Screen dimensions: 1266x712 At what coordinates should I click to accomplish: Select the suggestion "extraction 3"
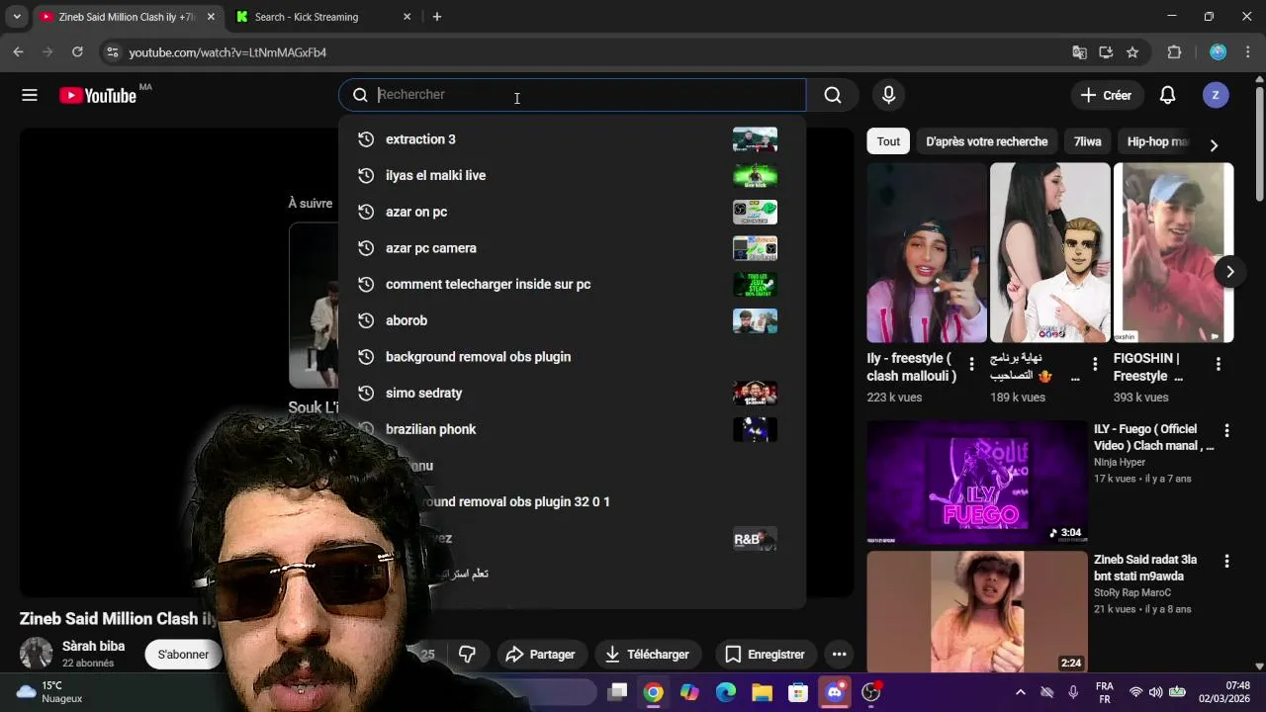tap(572, 139)
